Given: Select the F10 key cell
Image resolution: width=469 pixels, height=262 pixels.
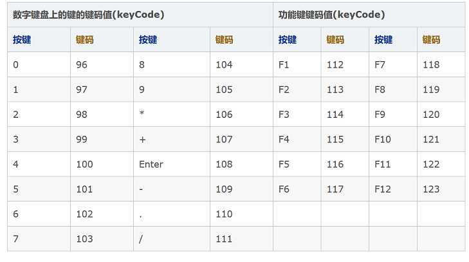Looking at the screenshot, I should tap(383, 139).
